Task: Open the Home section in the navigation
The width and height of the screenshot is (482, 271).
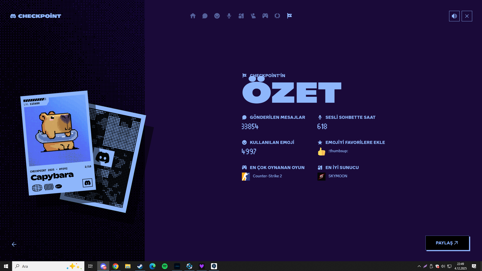Action: tap(193, 16)
